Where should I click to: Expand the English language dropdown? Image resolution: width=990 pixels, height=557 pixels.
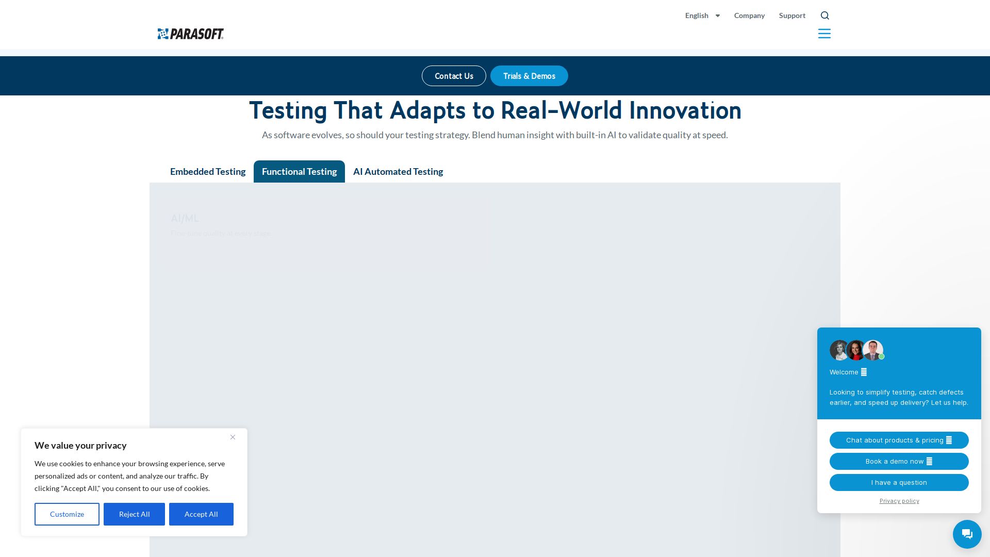click(x=702, y=15)
